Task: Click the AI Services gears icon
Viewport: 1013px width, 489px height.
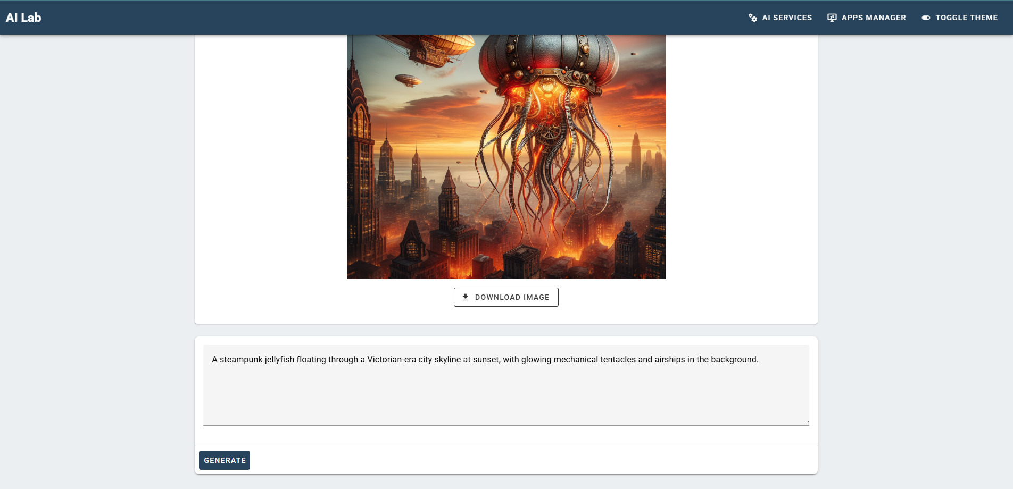Action: pos(752,18)
